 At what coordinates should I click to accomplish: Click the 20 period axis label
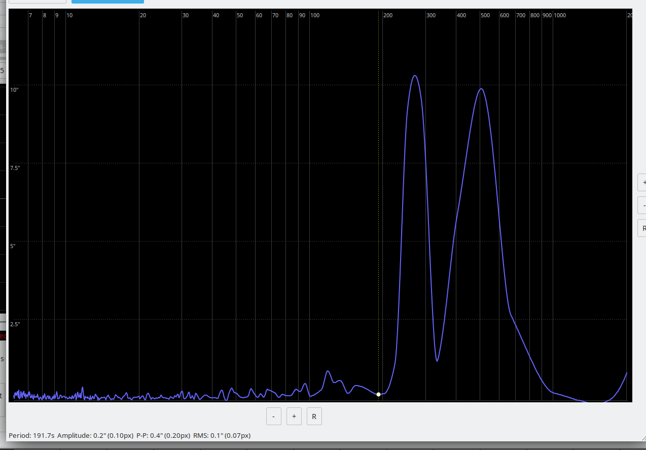[143, 16]
